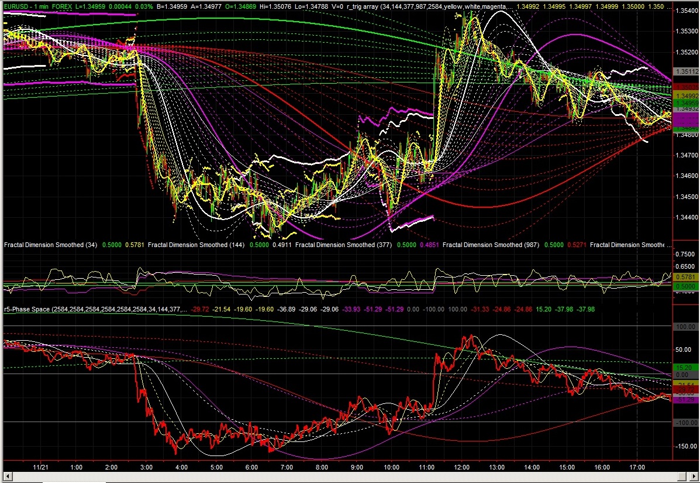700x483 pixels.
Task: Click the 0.4911 fractal dimension (144) value
Action: (281, 245)
